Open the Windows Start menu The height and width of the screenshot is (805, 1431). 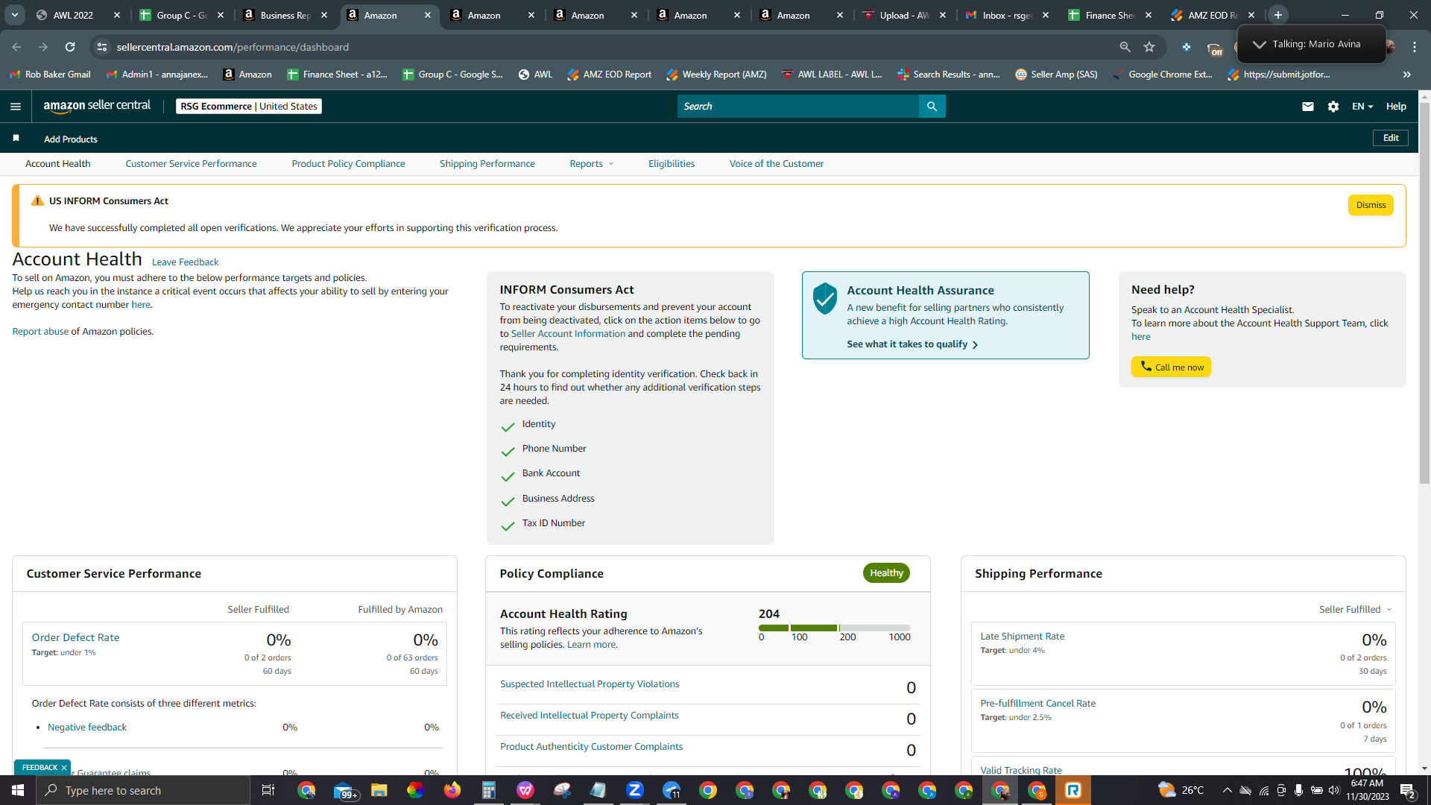tap(18, 790)
